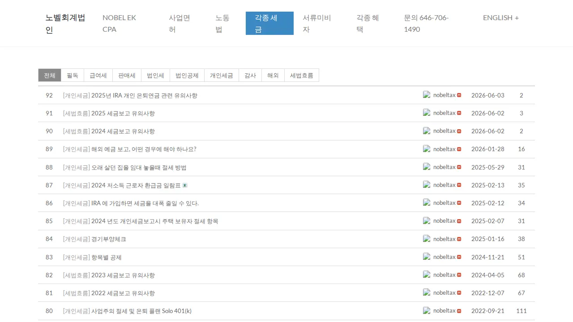Open post IRA 에 가입하면 세금을 대폭 줄일 수 있다.
Viewport: 573px width, 322px height.
[x=145, y=203]
